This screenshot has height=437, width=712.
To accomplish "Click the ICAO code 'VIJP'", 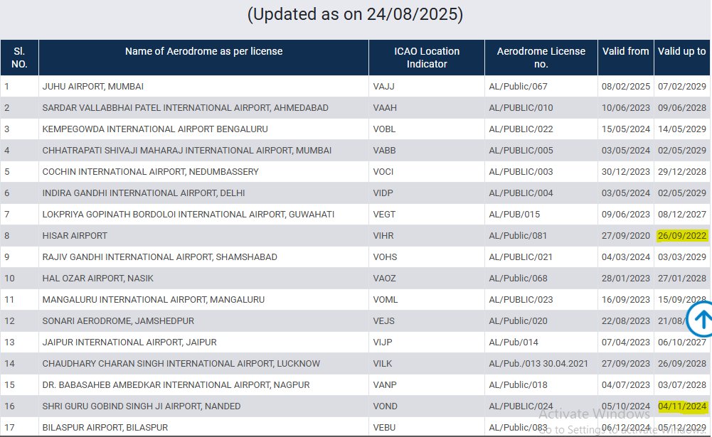I will 383,342.
